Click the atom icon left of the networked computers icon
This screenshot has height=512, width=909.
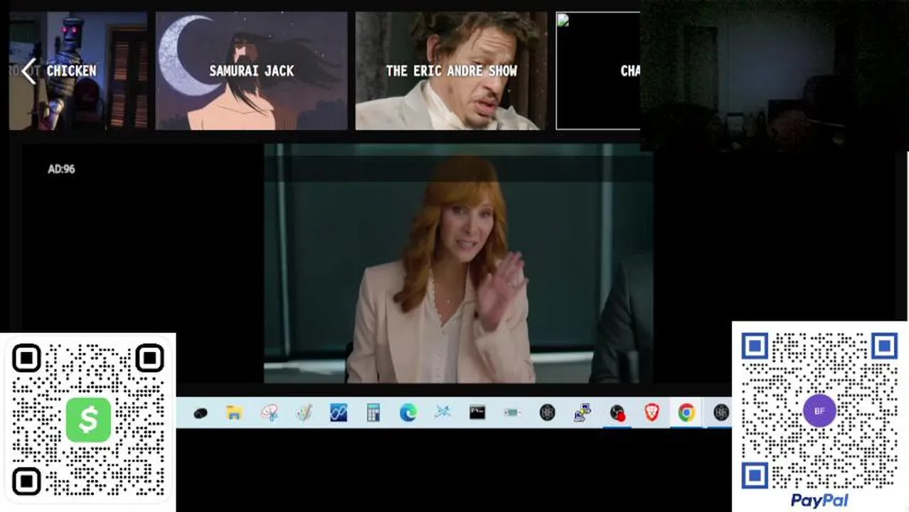tap(547, 412)
